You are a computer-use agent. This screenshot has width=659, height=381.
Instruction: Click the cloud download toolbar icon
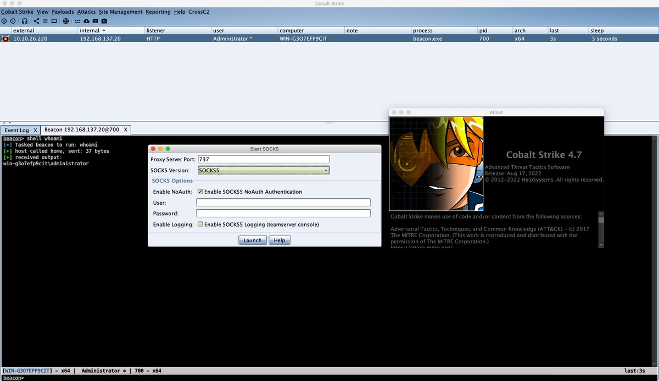point(86,21)
